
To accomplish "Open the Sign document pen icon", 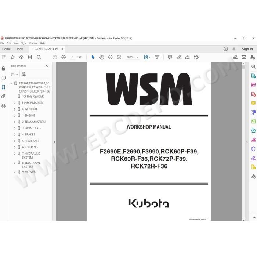I will point(187,57).
